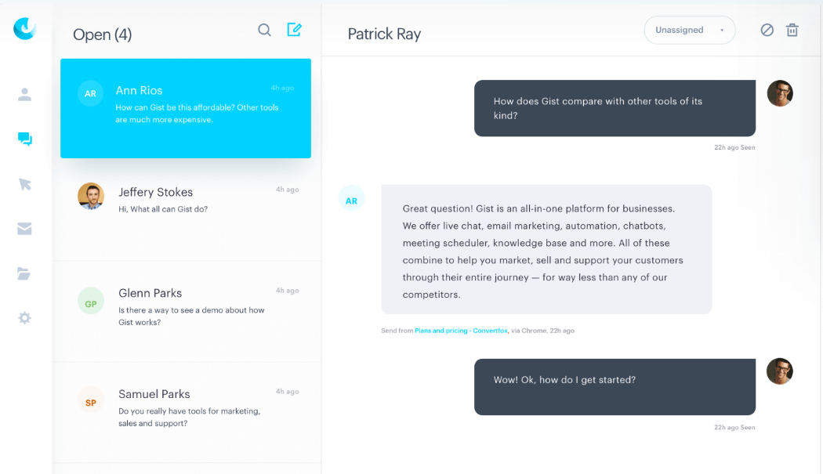Image resolution: width=823 pixels, height=474 pixels.
Task: Open the Conversations chat icon in sidebar
Action: pos(25,139)
